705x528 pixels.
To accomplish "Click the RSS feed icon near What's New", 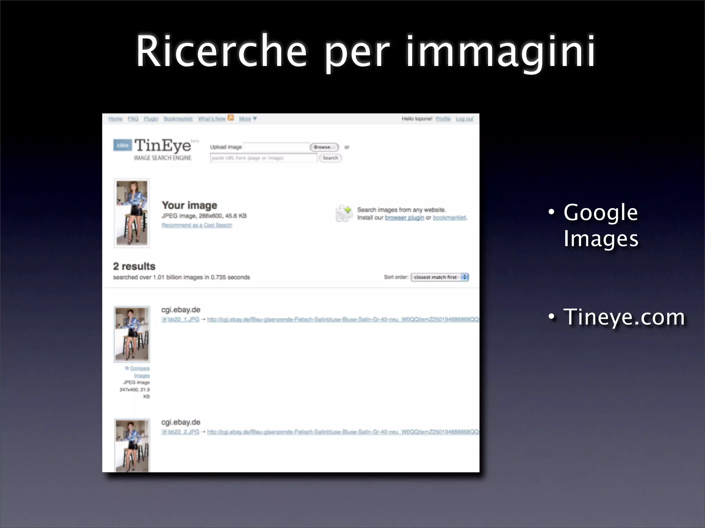I will click(231, 118).
